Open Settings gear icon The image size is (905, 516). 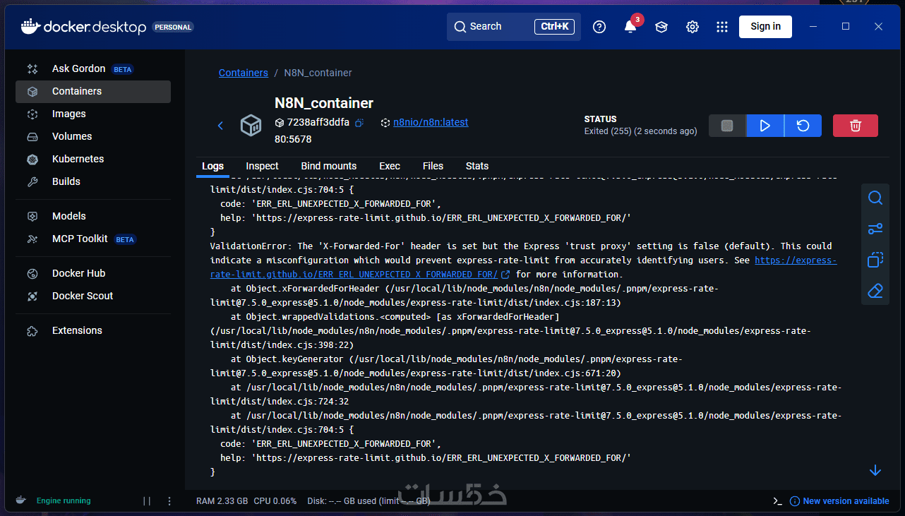[x=693, y=27]
